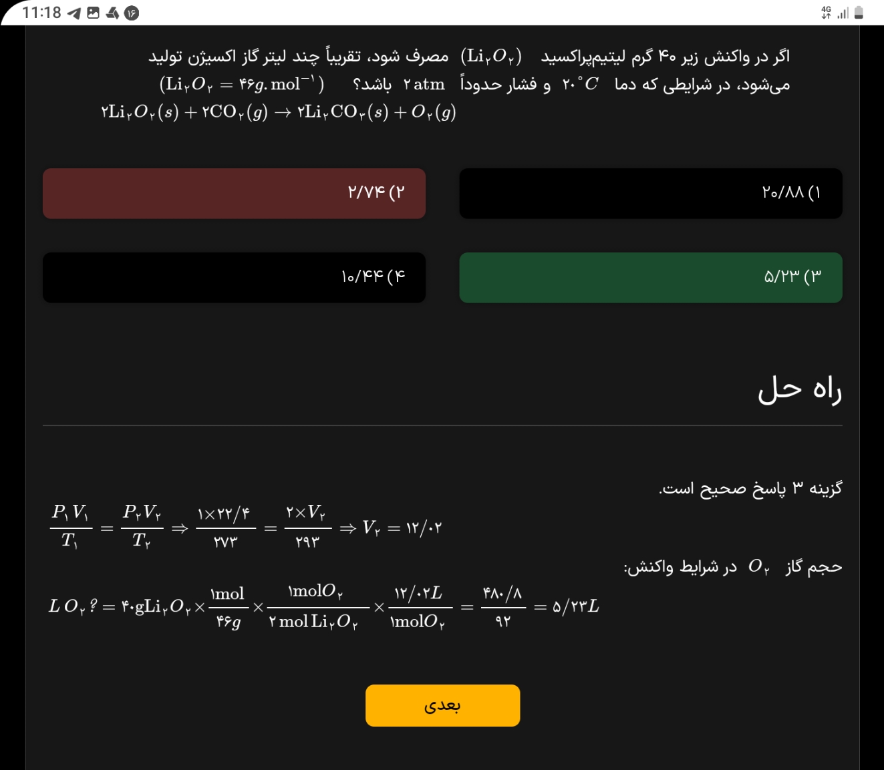Tap the gallery image notification icon
Image resolution: width=884 pixels, height=770 pixels.
(x=94, y=13)
